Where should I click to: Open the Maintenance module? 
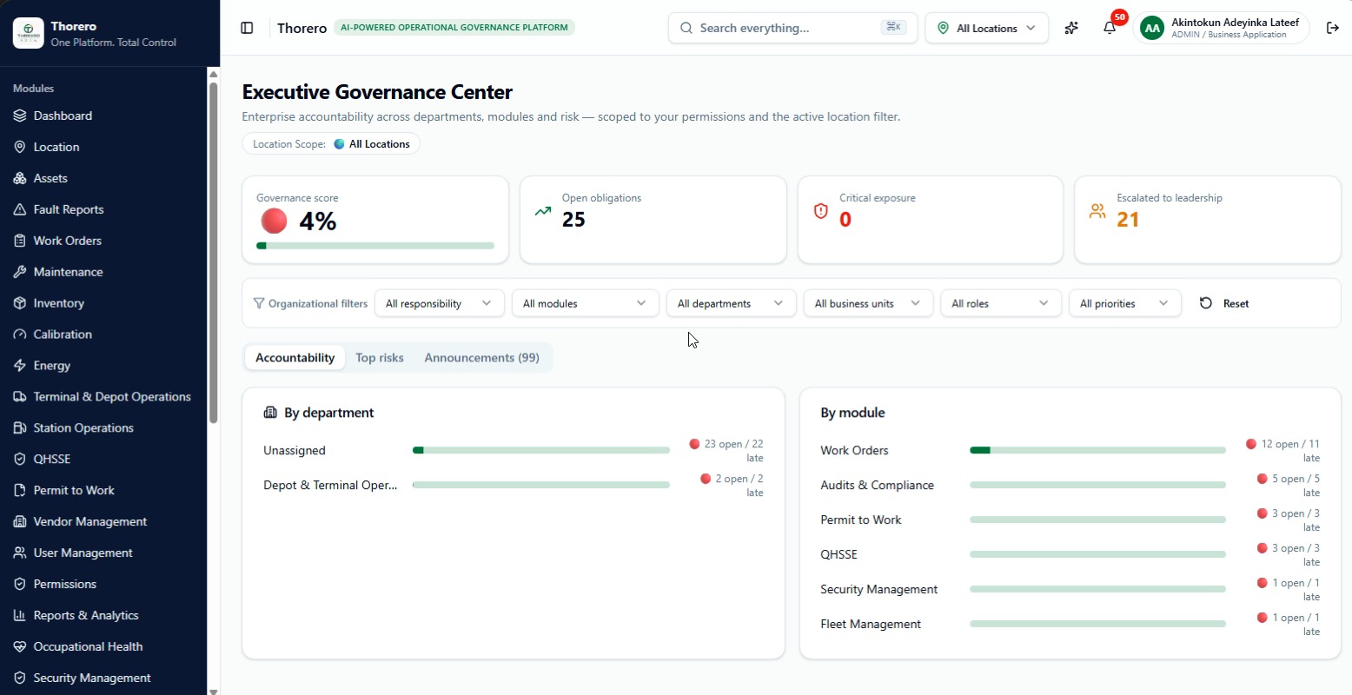pos(68,272)
